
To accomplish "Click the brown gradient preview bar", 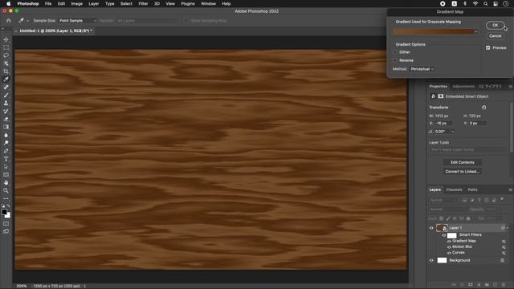I will click(x=433, y=32).
